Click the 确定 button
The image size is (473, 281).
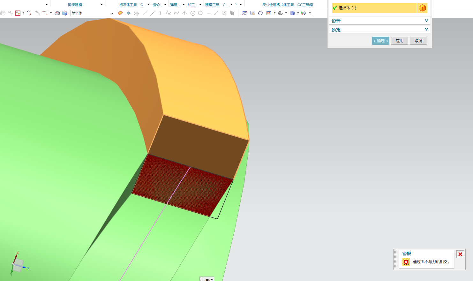click(381, 41)
